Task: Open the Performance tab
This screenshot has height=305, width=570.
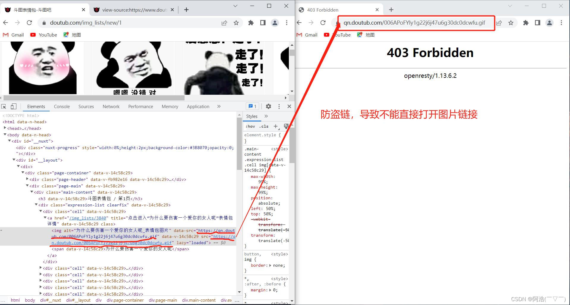Action: (x=141, y=106)
